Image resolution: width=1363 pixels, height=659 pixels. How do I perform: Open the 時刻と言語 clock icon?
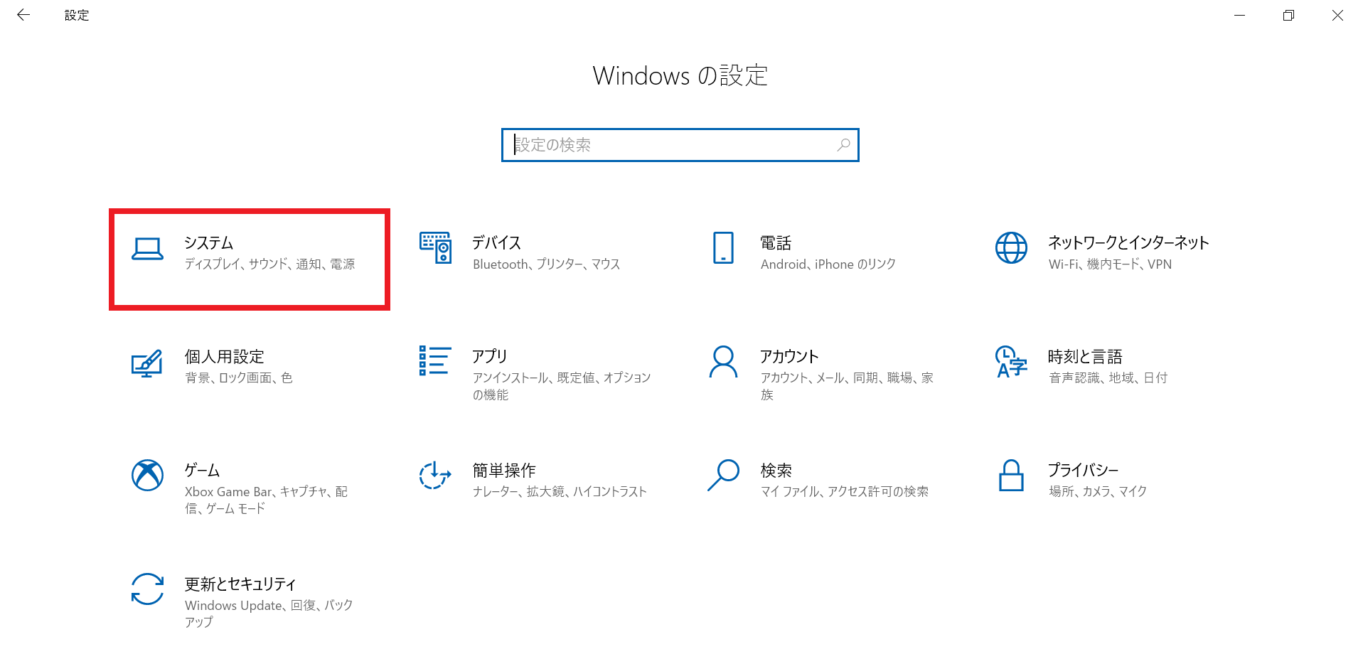[x=1011, y=361]
